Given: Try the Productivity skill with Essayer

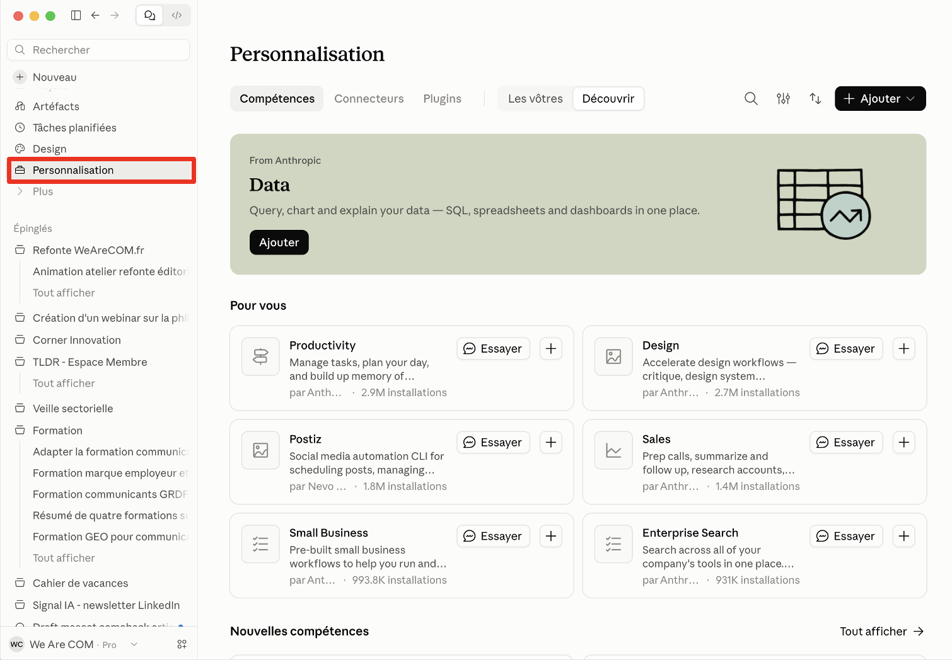Looking at the screenshot, I should (x=493, y=349).
